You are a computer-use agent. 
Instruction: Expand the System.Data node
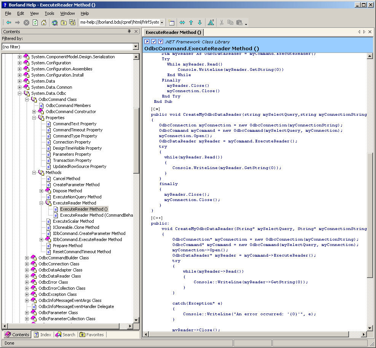pyautogui.click(x=20, y=81)
